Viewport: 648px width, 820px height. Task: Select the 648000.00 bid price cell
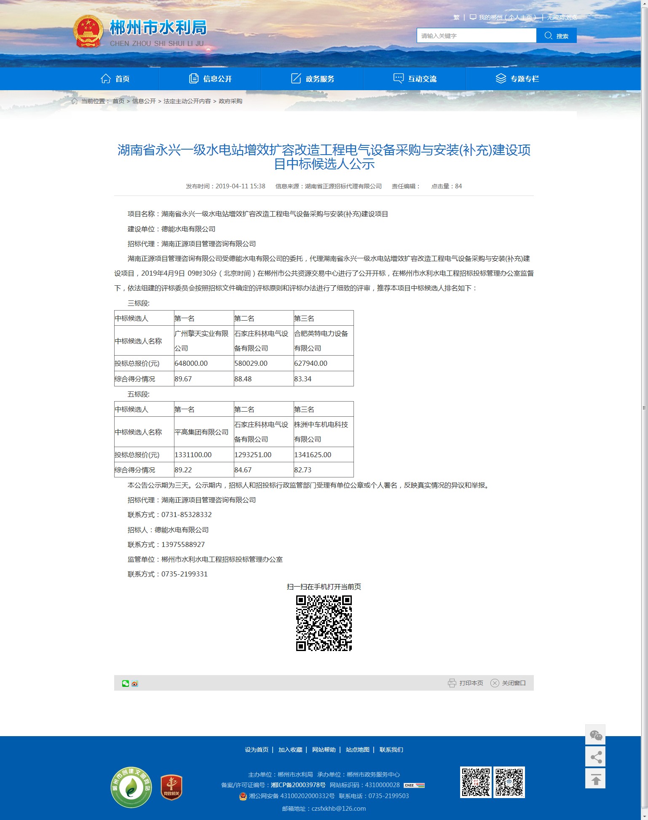pos(204,363)
